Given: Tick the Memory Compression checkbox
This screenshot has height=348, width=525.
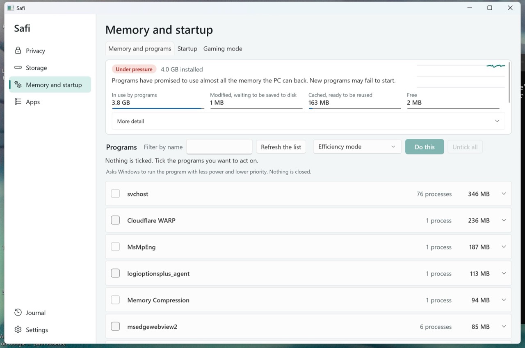Looking at the screenshot, I should [x=115, y=300].
